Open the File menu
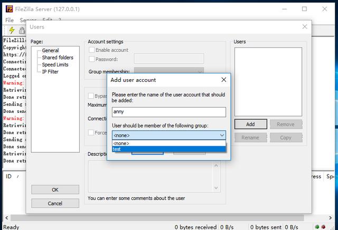The height and width of the screenshot is (230, 338). (x=10, y=20)
